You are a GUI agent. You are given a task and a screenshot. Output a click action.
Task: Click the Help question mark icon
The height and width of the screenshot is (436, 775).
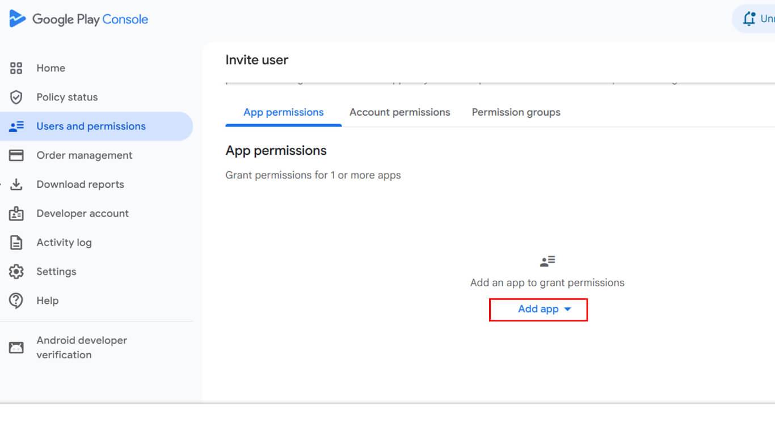(16, 300)
